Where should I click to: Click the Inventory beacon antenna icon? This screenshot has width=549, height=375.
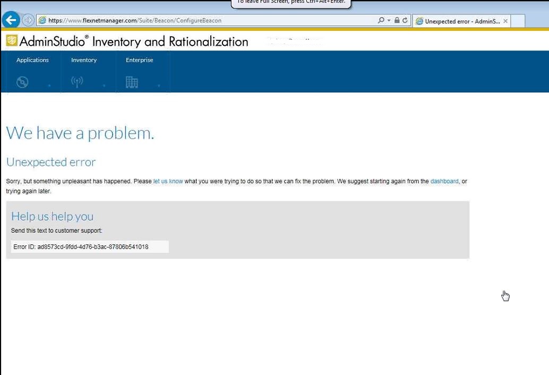(x=77, y=82)
